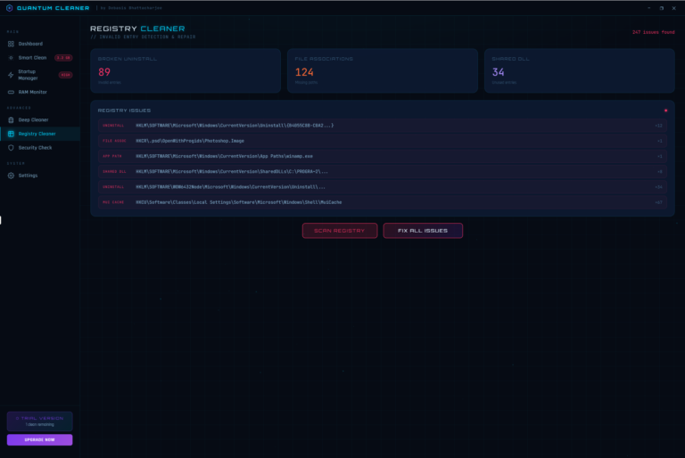Select the Uninstall {B4055C8B-C8A2...} registry row

(383, 126)
